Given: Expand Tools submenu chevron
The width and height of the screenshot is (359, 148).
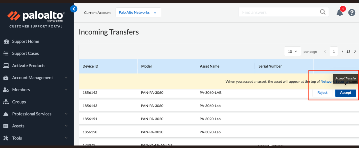Looking at the screenshot, I should (x=66, y=138).
